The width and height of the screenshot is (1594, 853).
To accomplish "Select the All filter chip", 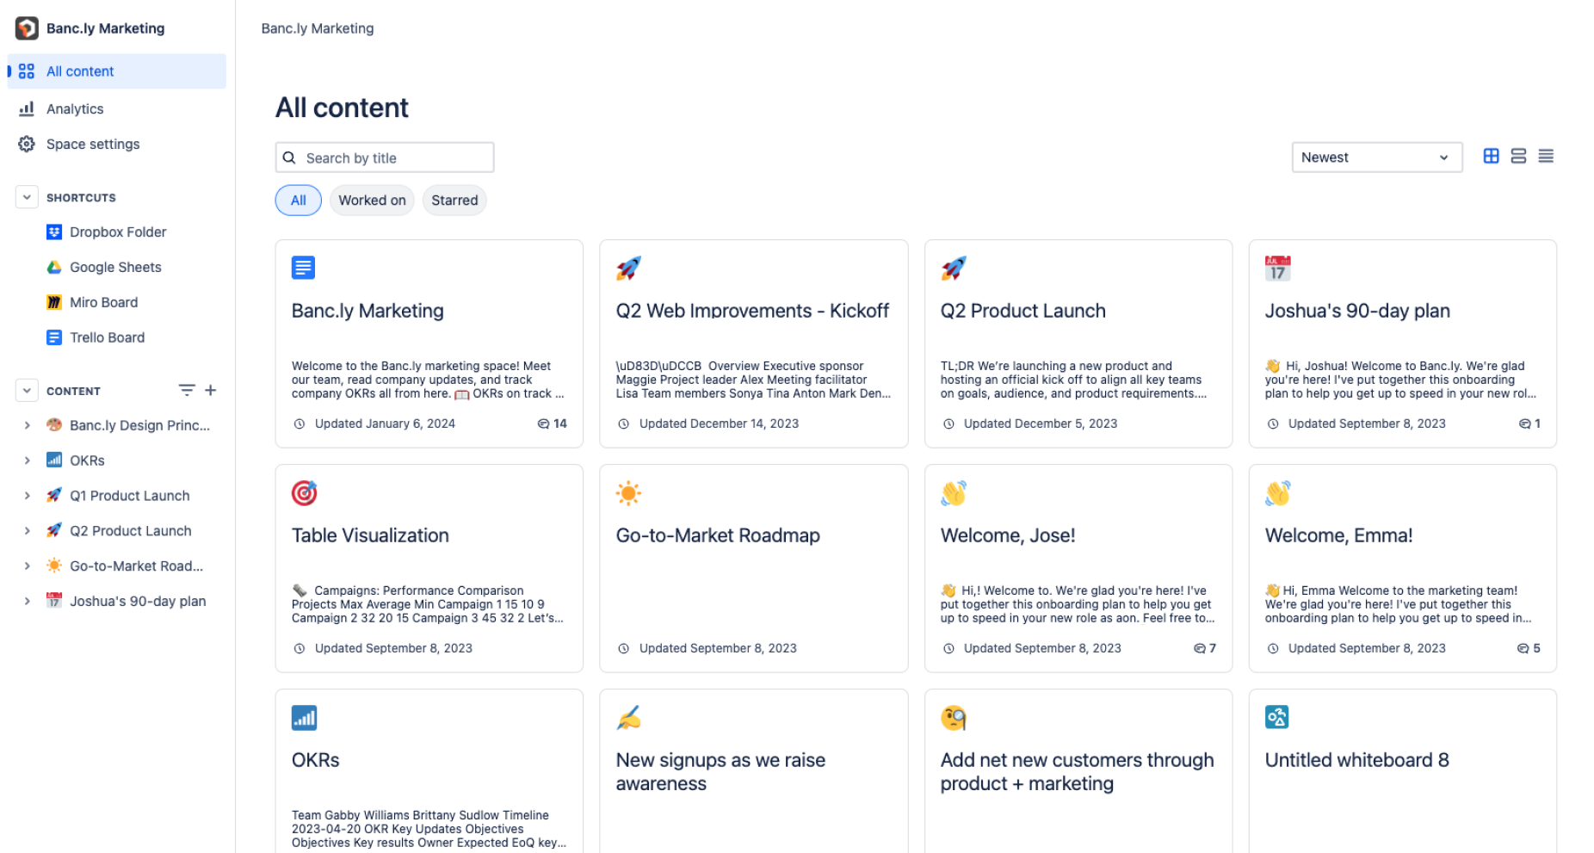I will click(298, 201).
